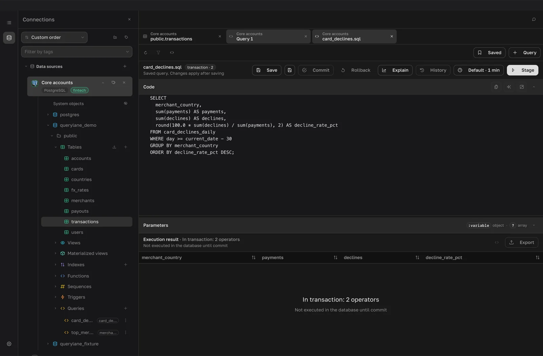Image resolution: width=543 pixels, height=356 pixels.
Task: Open chat icon in top right
Action: tap(534, 20)
